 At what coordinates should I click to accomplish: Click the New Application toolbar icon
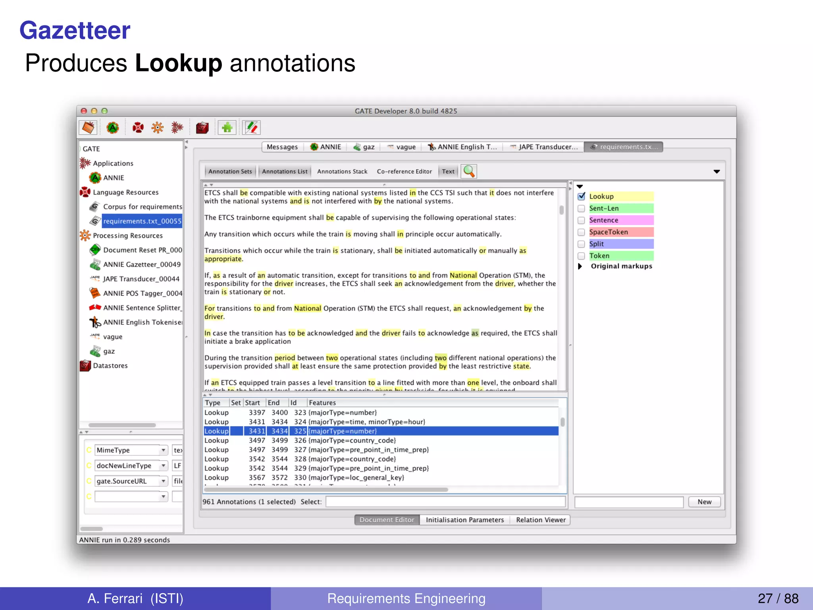pos(177,127)
